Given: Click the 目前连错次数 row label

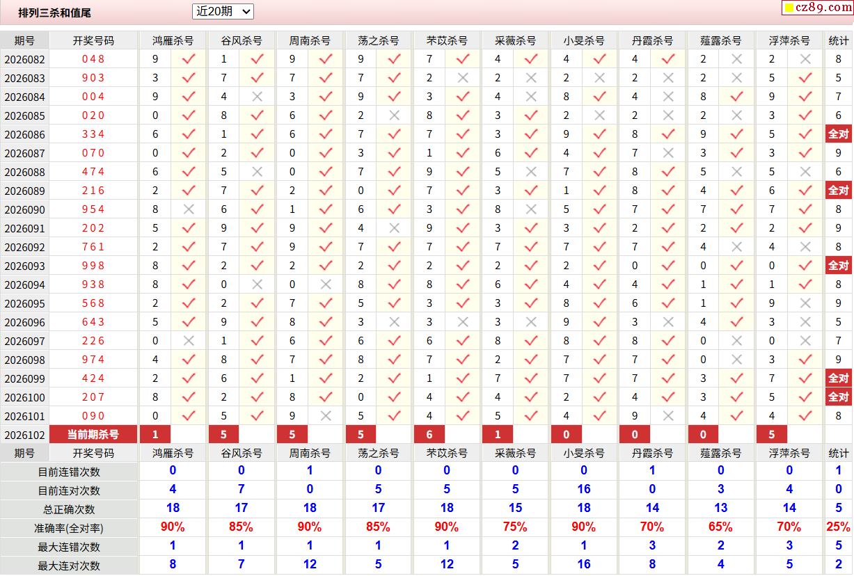Looking at the screenshot, I should pos(69,472).
